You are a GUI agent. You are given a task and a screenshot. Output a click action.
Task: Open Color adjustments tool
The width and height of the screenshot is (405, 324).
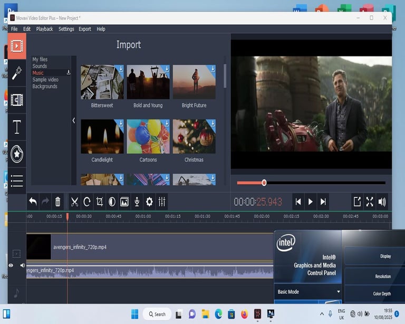[x=112, y=202]
